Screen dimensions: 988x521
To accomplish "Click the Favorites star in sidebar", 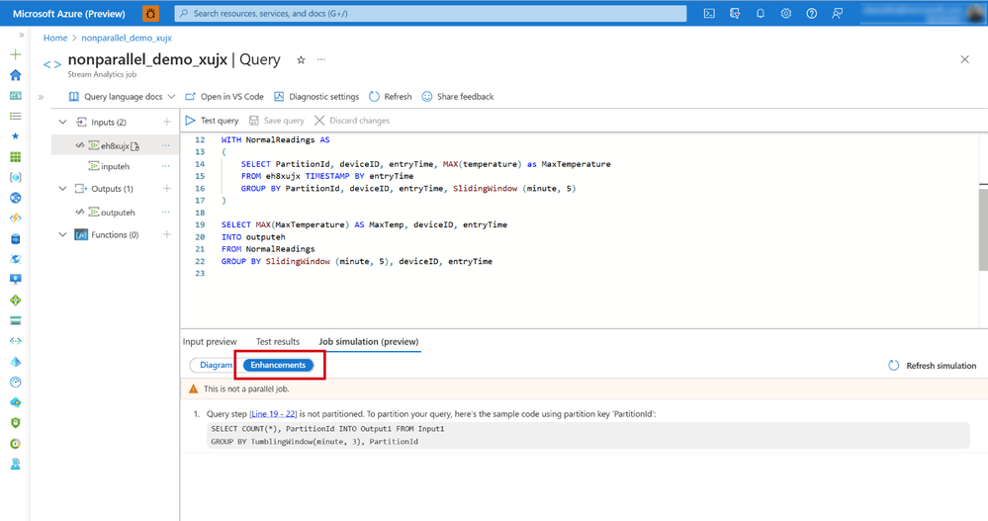I will [16, 136].
